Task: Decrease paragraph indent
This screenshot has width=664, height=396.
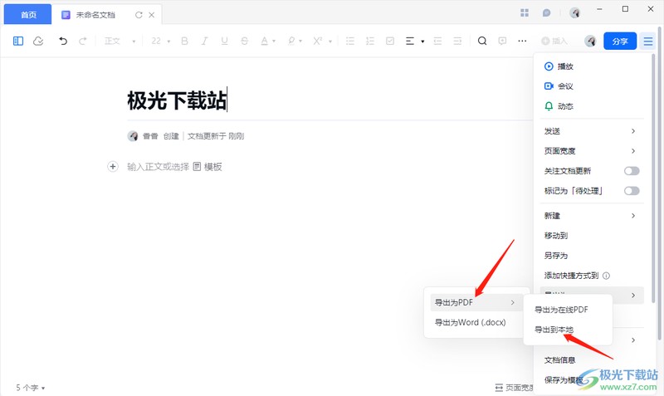Action: click(437, 41)
